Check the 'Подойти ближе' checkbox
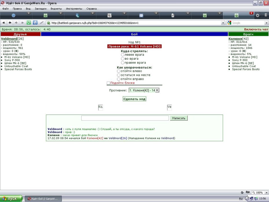Image resolution: width=269 pixels, height=202 pixels. click(x=108, y=83)
